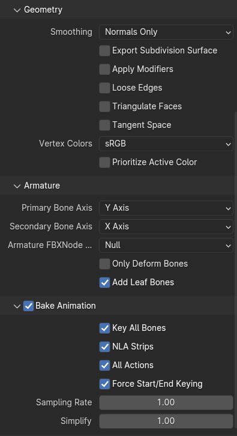
Task: Uncheck Add Leaf Bones
Action: pyautogui.click(x=105, y=282)
